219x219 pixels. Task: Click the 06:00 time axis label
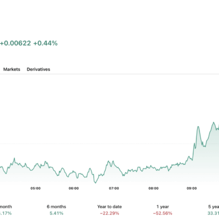(x=74, y=188)
